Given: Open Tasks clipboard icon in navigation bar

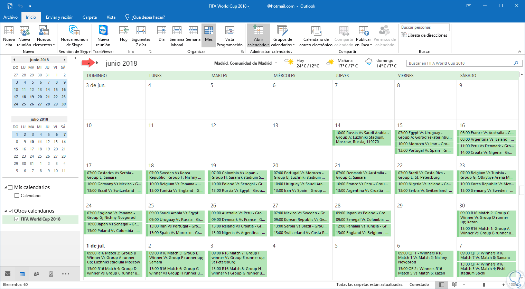Looking at the screenshot, I should (x=51, y=274).
